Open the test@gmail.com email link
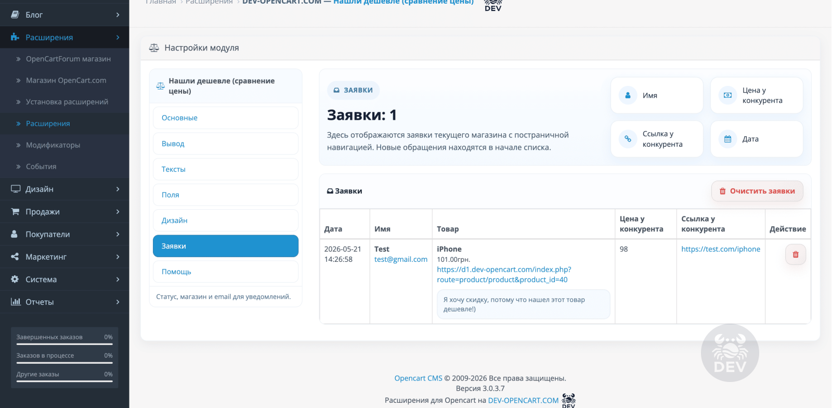The image size is (832, 408). 401,259
